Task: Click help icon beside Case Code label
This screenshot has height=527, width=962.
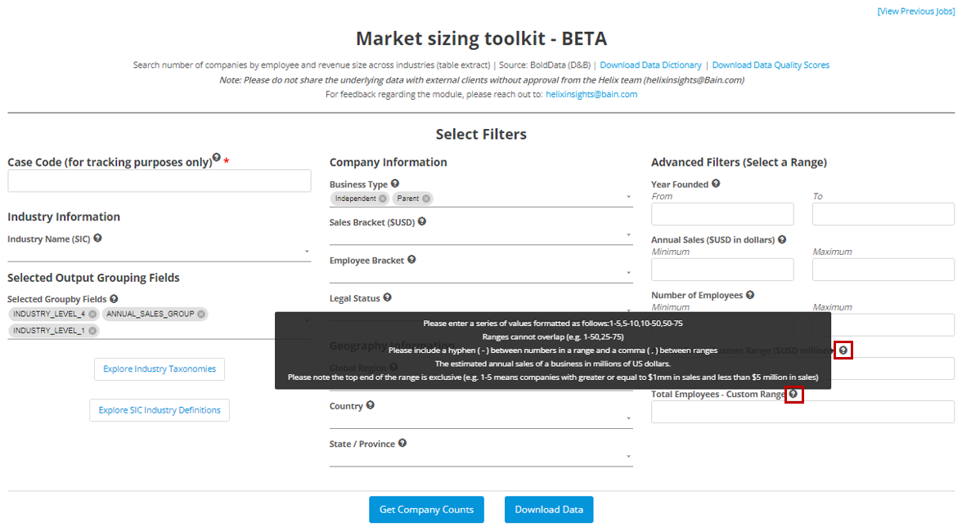Action: click(217, 158)
